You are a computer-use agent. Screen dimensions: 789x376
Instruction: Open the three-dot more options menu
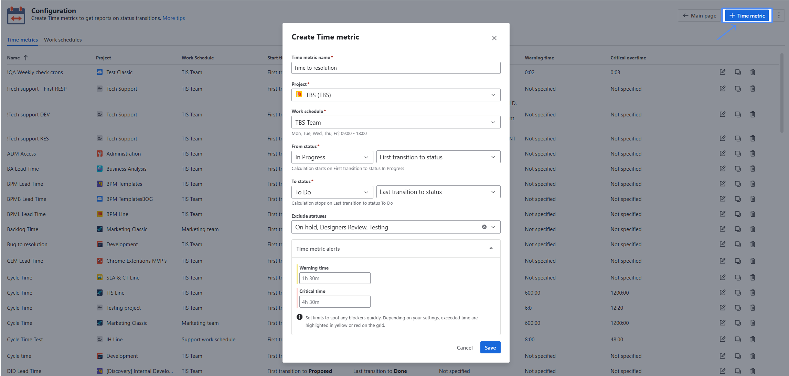pos(779,15)
